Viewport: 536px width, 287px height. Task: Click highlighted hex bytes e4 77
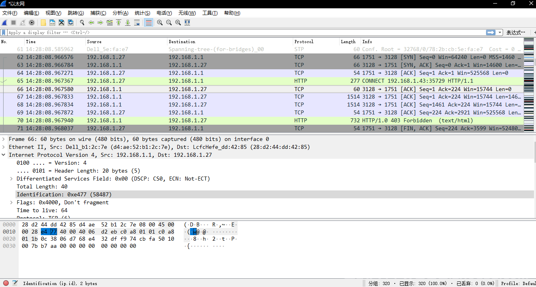[49, 232]
